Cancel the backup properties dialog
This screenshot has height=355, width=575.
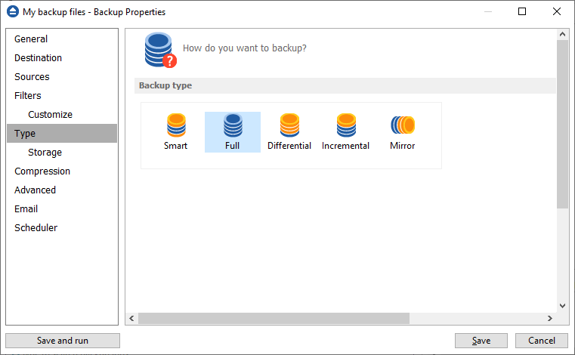[x=542, y=341]
